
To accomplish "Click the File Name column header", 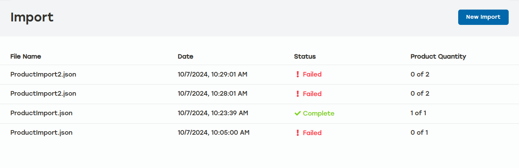I will tap(26, 57).
